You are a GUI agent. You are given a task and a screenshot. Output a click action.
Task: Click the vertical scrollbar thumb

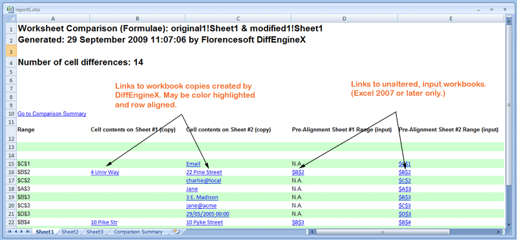(x=509, y=105)
